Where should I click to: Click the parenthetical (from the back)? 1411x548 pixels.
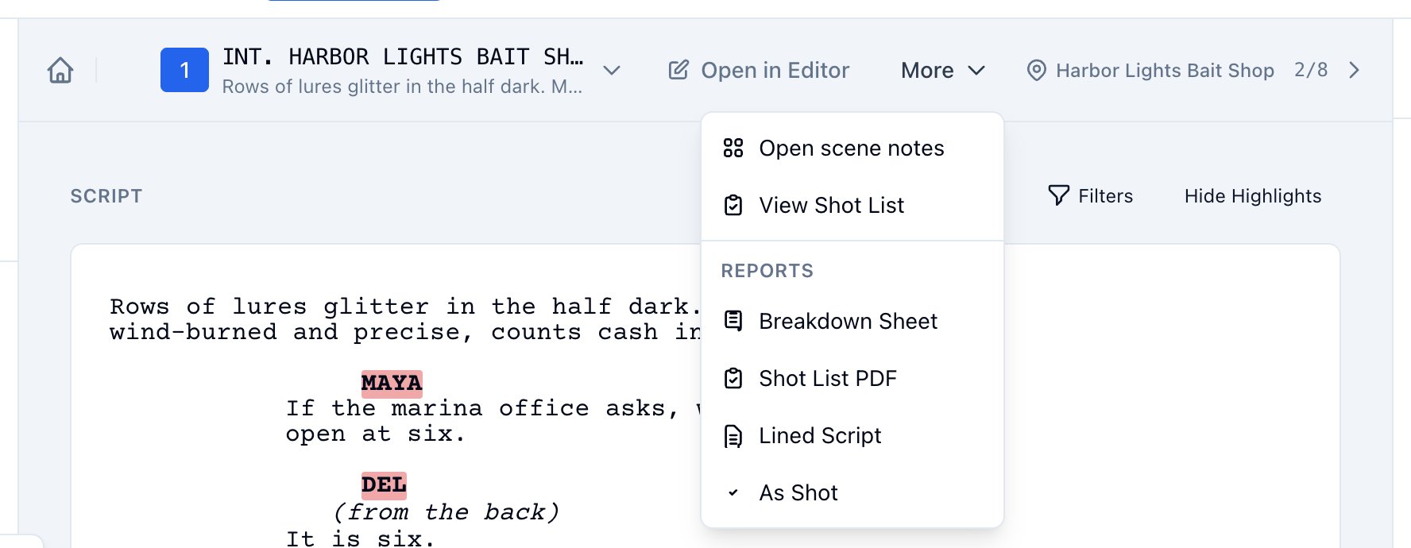(x=446, y=511)
